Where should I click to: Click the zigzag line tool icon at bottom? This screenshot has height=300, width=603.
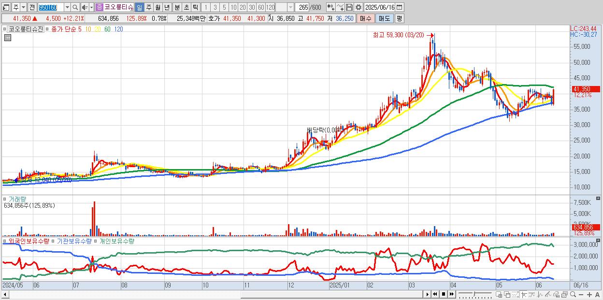(540, 294)
